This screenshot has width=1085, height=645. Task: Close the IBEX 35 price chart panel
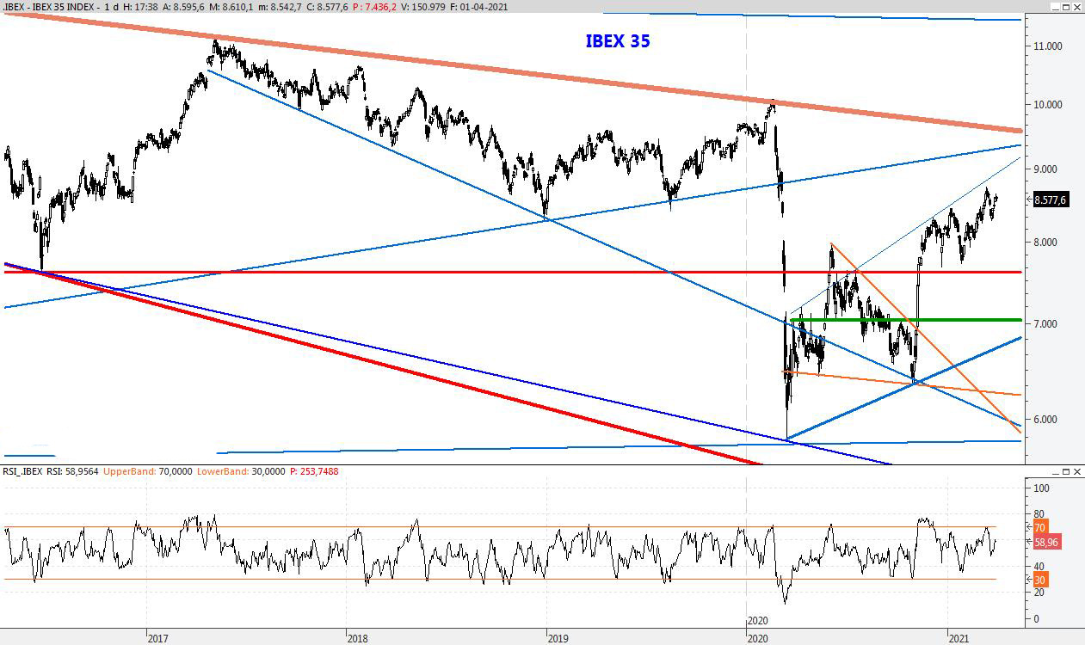point(1076,6)
